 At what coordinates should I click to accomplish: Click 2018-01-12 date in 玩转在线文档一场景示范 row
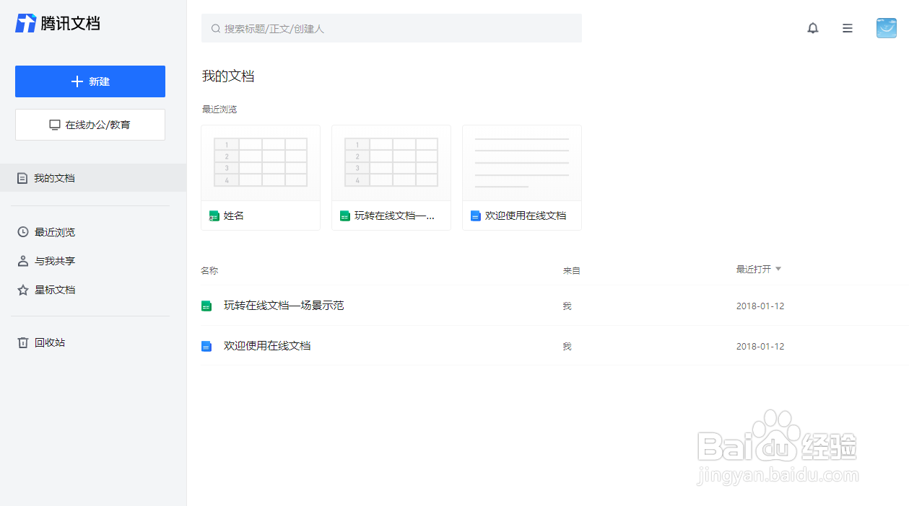[x=760, y=306]
